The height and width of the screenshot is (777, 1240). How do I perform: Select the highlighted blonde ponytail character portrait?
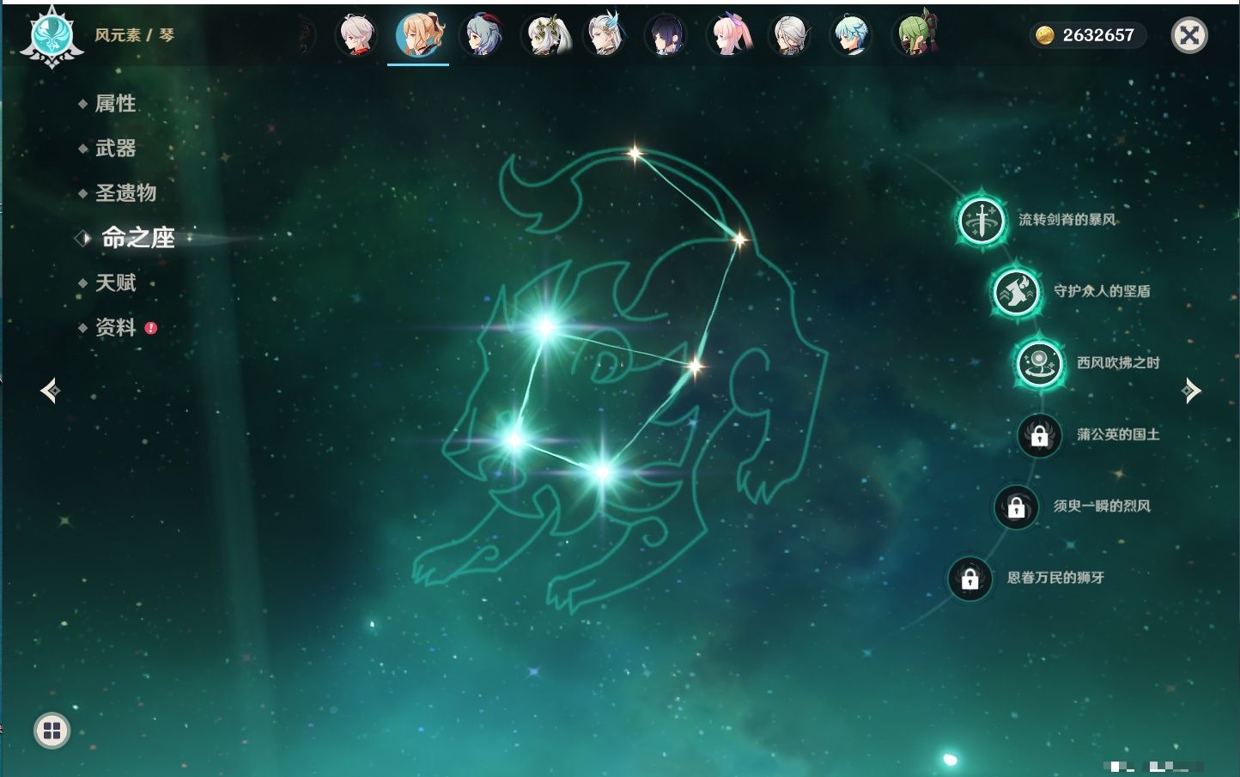click(419, 34)
